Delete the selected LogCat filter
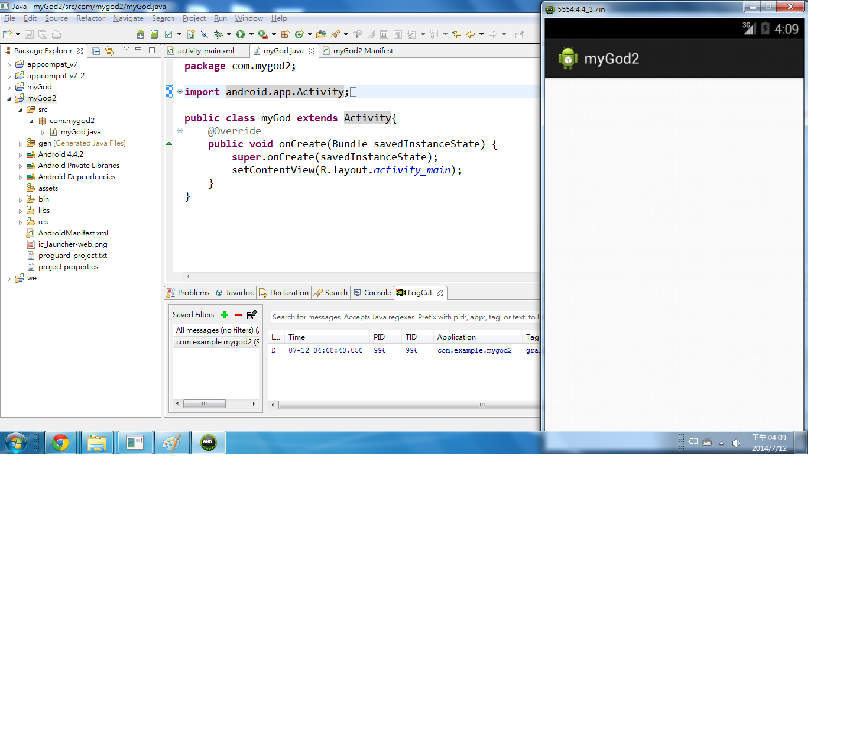Viewport: 856px width, 736px height. [238, 315]
